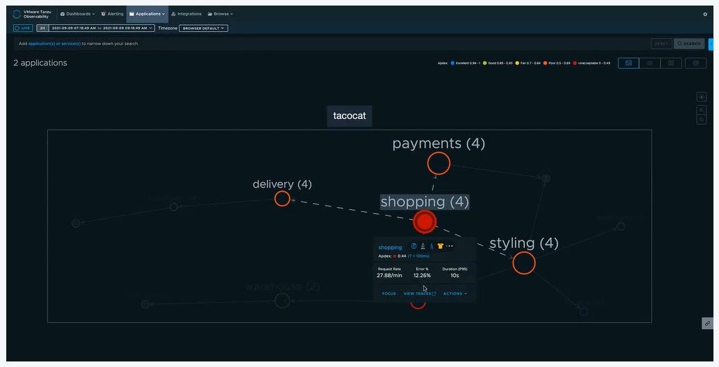Click the RESET button
719x367 pixels.
661,44
